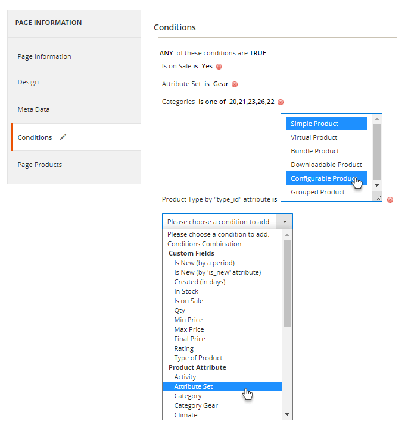Switch to the Design tab
The image size is (408, 428).
click(28, 82)
